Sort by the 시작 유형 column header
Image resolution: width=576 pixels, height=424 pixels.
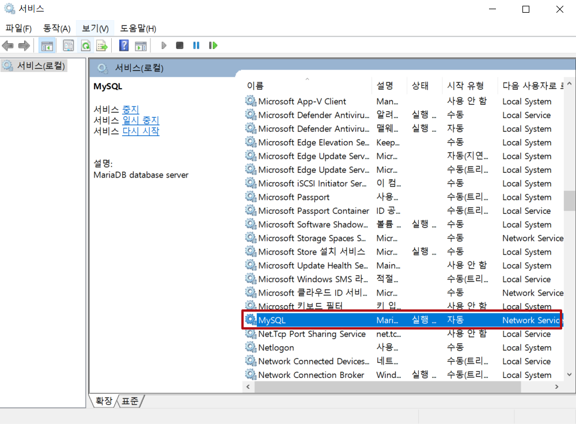(470, 86)
